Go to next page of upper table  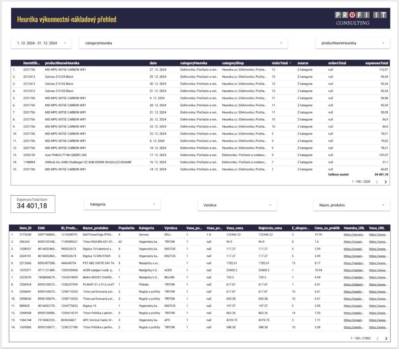[x=385, y=182]
